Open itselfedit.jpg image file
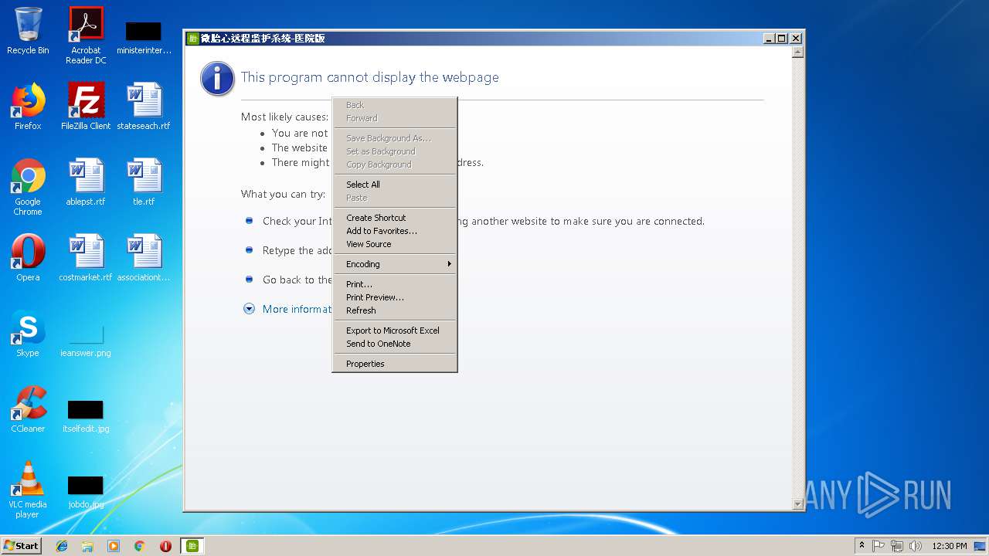This screenshot has height=556, width=989. point(86,415)
